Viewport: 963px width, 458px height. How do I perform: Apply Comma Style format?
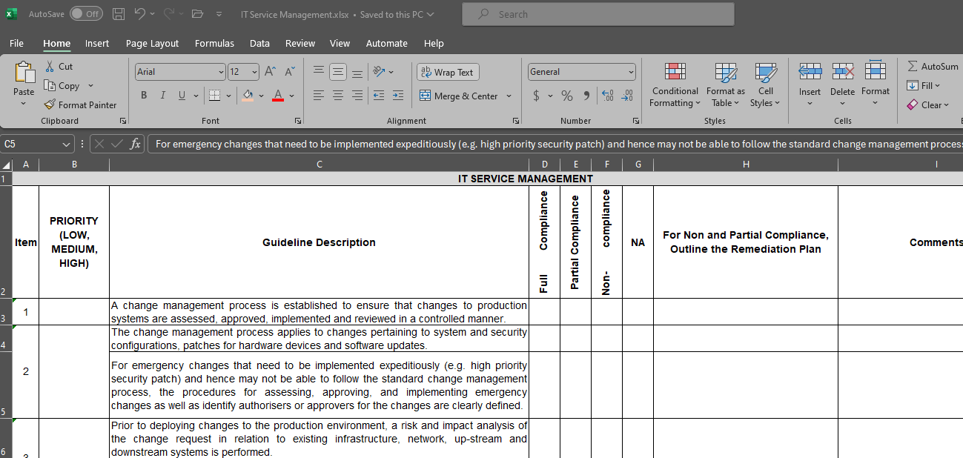click(586, 96)
